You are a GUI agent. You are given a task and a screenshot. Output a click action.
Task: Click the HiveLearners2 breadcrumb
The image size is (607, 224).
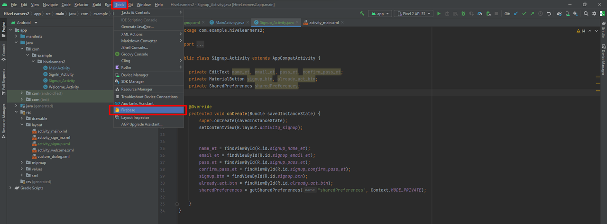click(17, 14)
